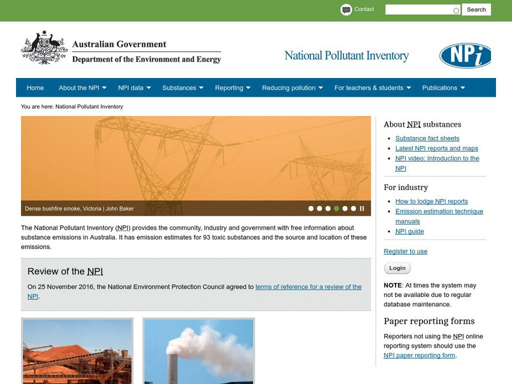Click the Review of the NPI heading
The image size is (512, 384).
click(65, 271)
